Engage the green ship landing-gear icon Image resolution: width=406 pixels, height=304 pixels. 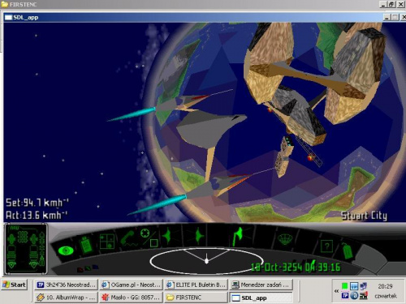point(238,236)
